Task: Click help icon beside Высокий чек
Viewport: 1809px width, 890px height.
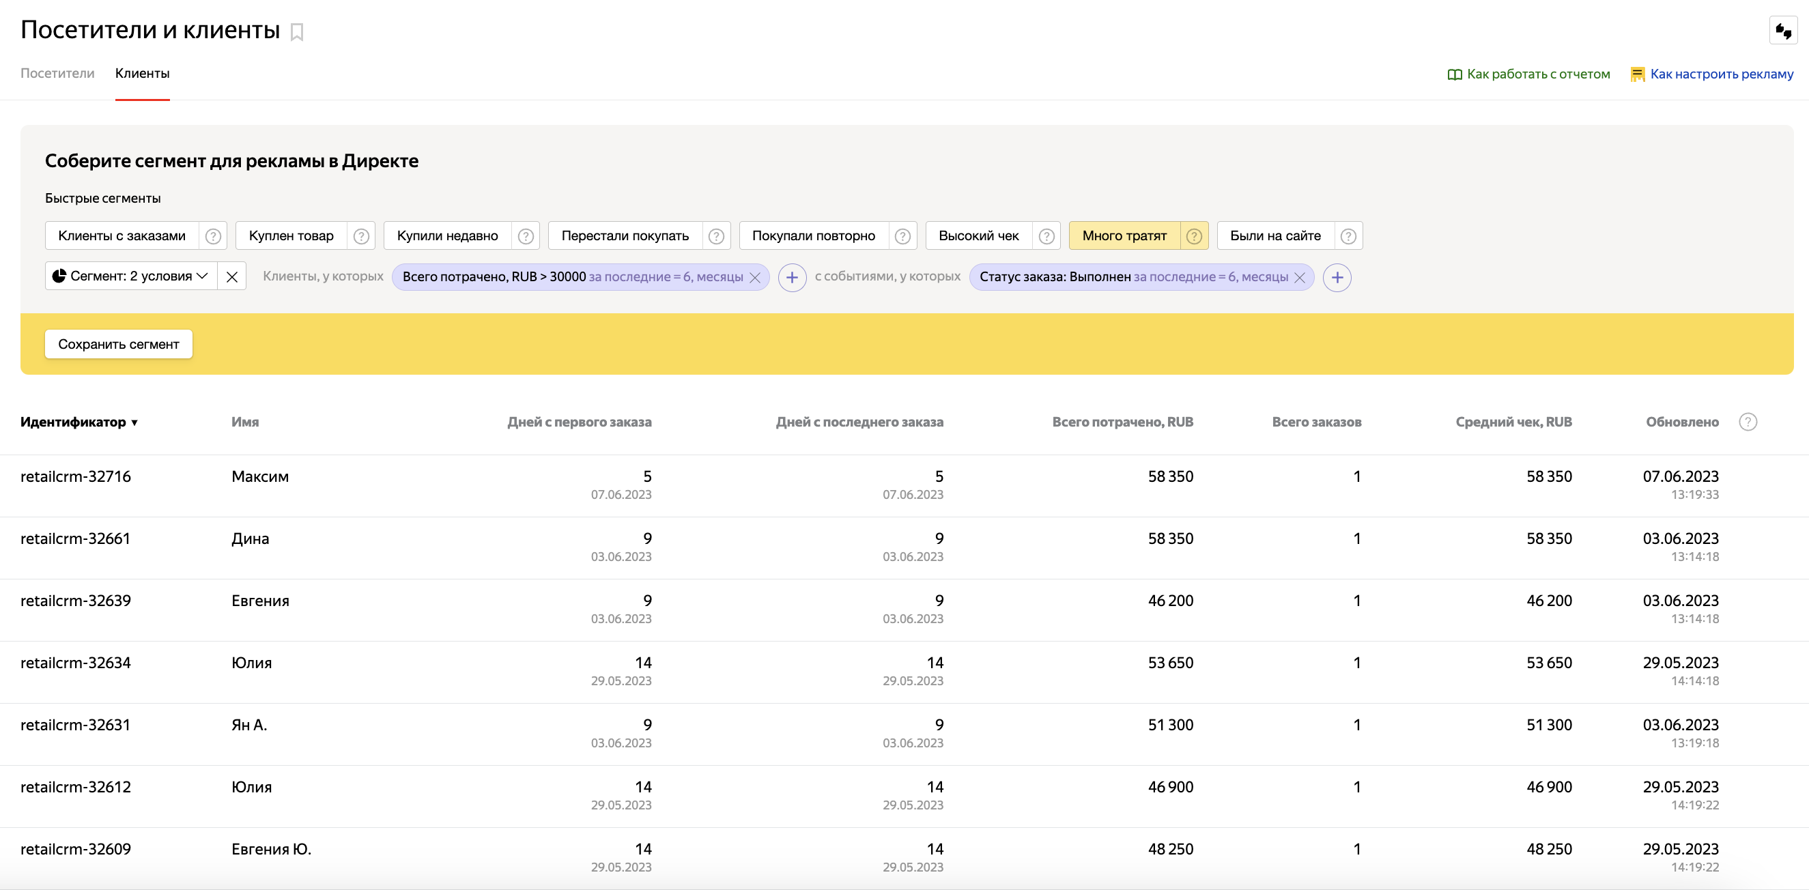Action: (x=1046, y=236)
